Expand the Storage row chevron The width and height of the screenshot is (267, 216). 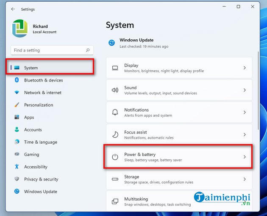245,179
